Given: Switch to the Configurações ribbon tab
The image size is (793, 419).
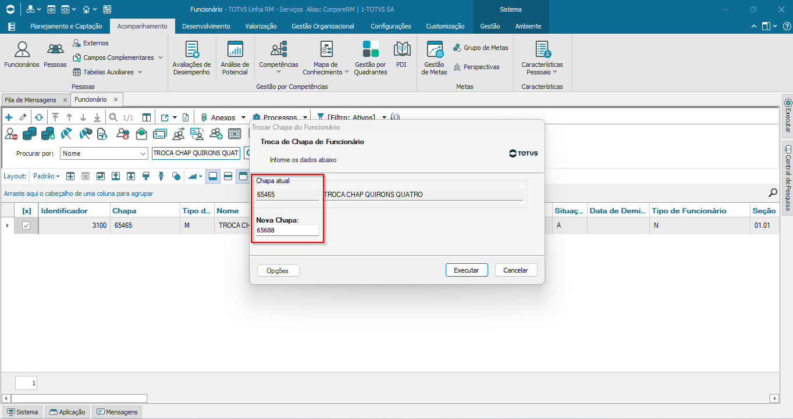Looking at the screenshot, I should pyautogui.click(x=391, y=26).
